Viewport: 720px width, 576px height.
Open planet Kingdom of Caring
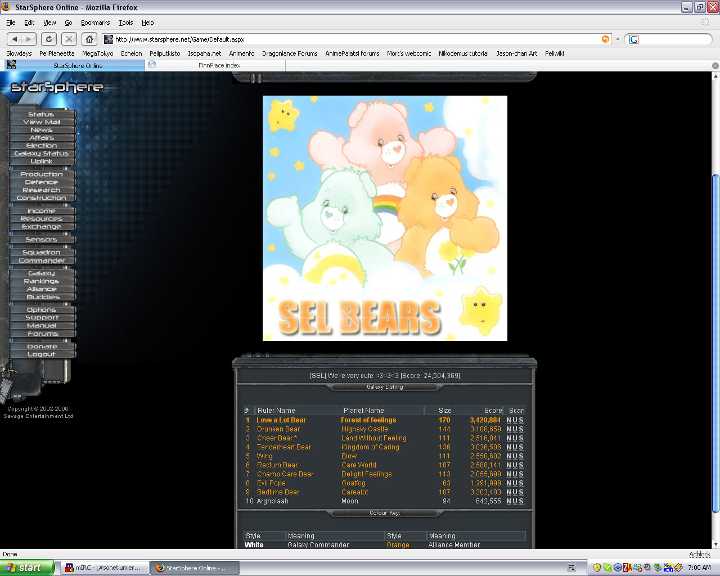tap(370, 447)
